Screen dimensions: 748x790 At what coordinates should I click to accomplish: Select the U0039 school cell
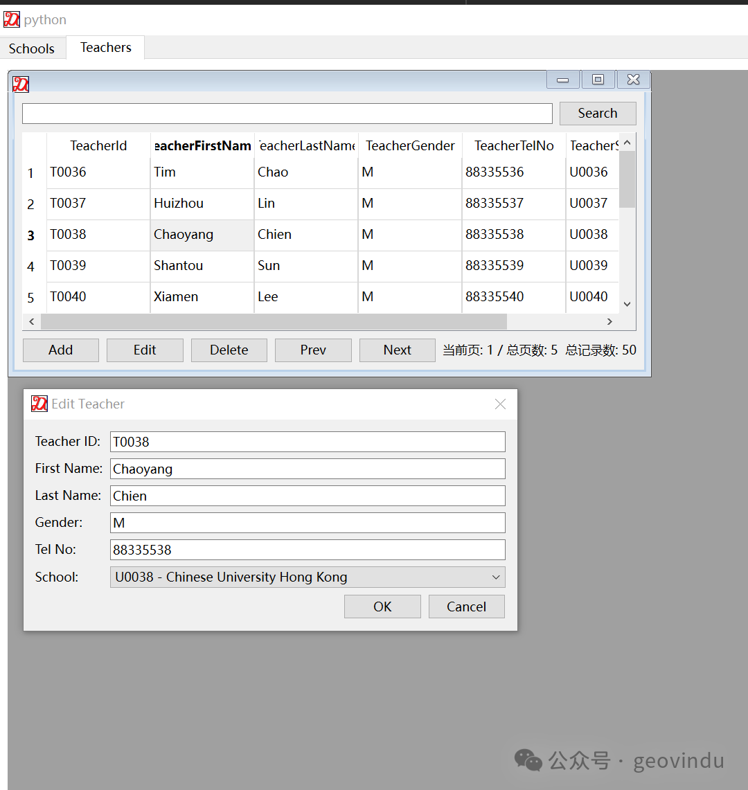(x=593, y=266)
